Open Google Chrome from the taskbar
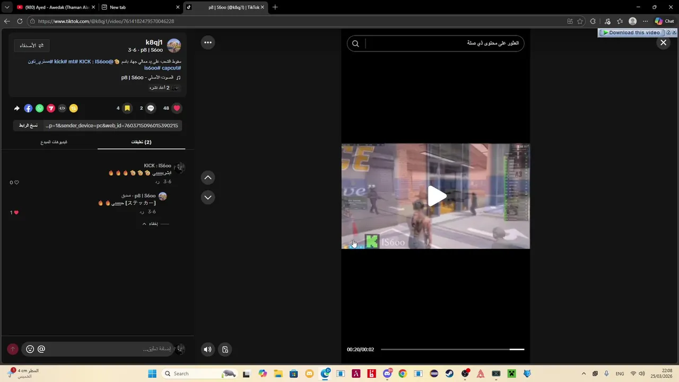Screen dimensions: 679x382 (x=403, y=374)
